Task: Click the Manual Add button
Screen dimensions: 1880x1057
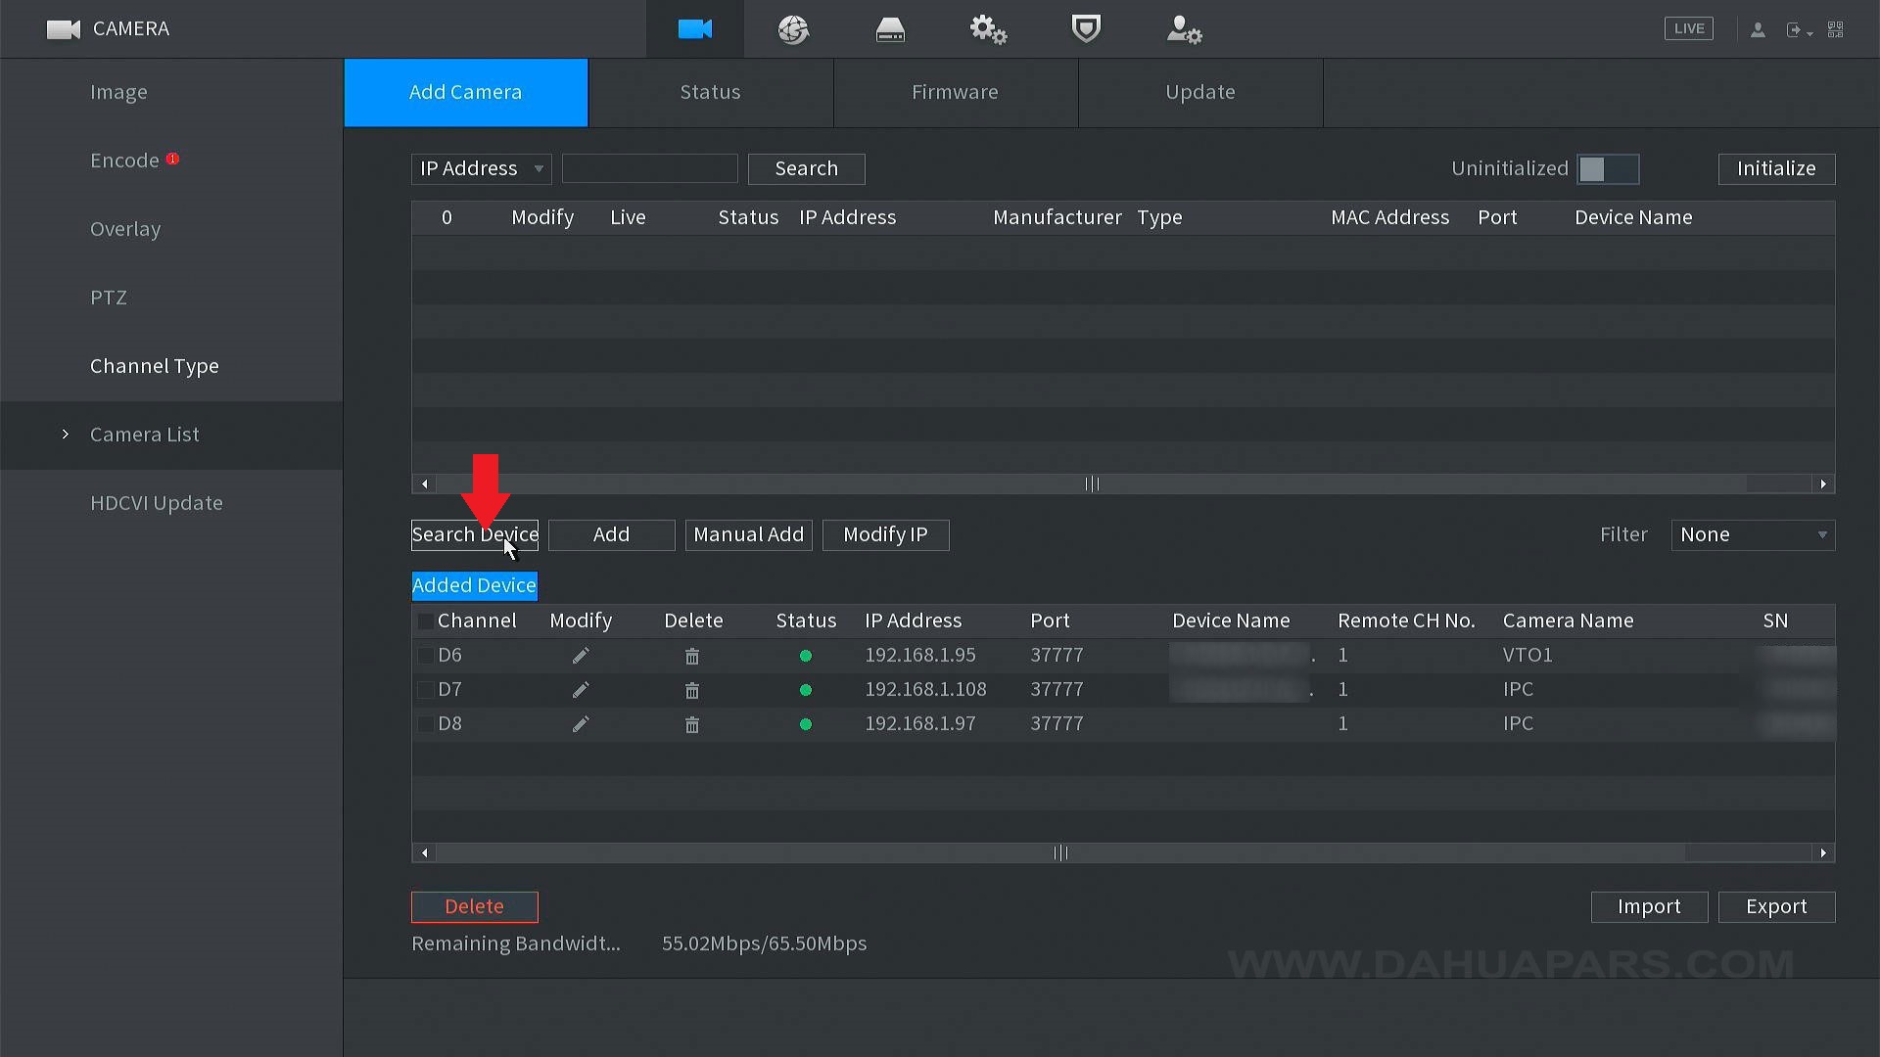Action: pyautogui.click(x=748, y=534)
